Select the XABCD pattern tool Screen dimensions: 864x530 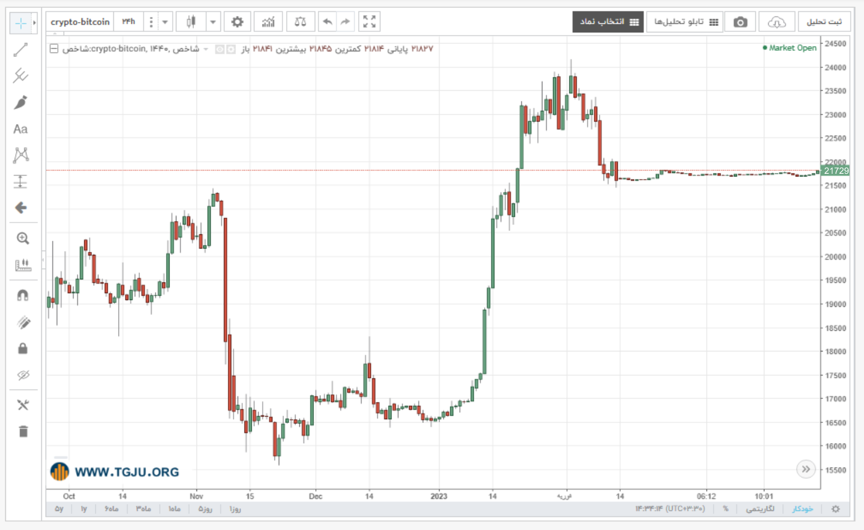click(x=21, y=155)
